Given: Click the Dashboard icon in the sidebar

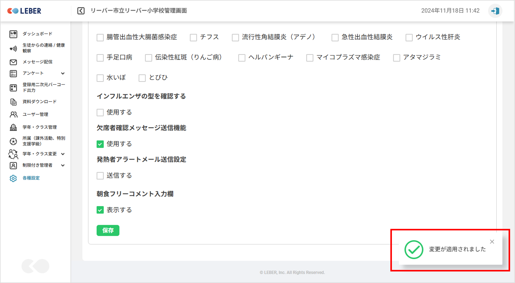Looking at the screenshot, I should click(13, 34).
